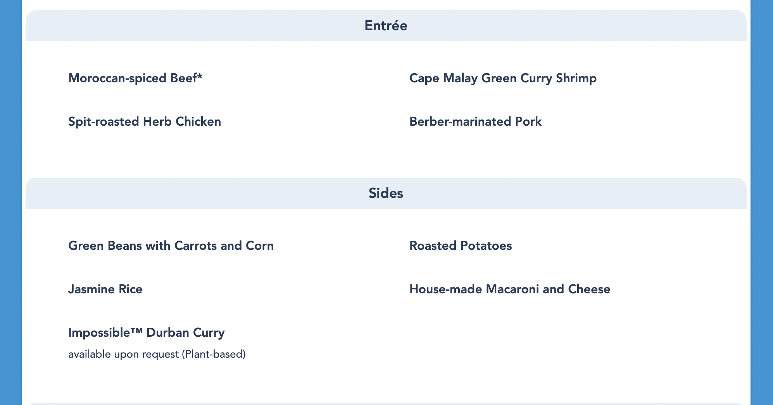Pick the Berber-marinated Pork entrée
This screenshot has height=405, width=773.
pos(475,122)
